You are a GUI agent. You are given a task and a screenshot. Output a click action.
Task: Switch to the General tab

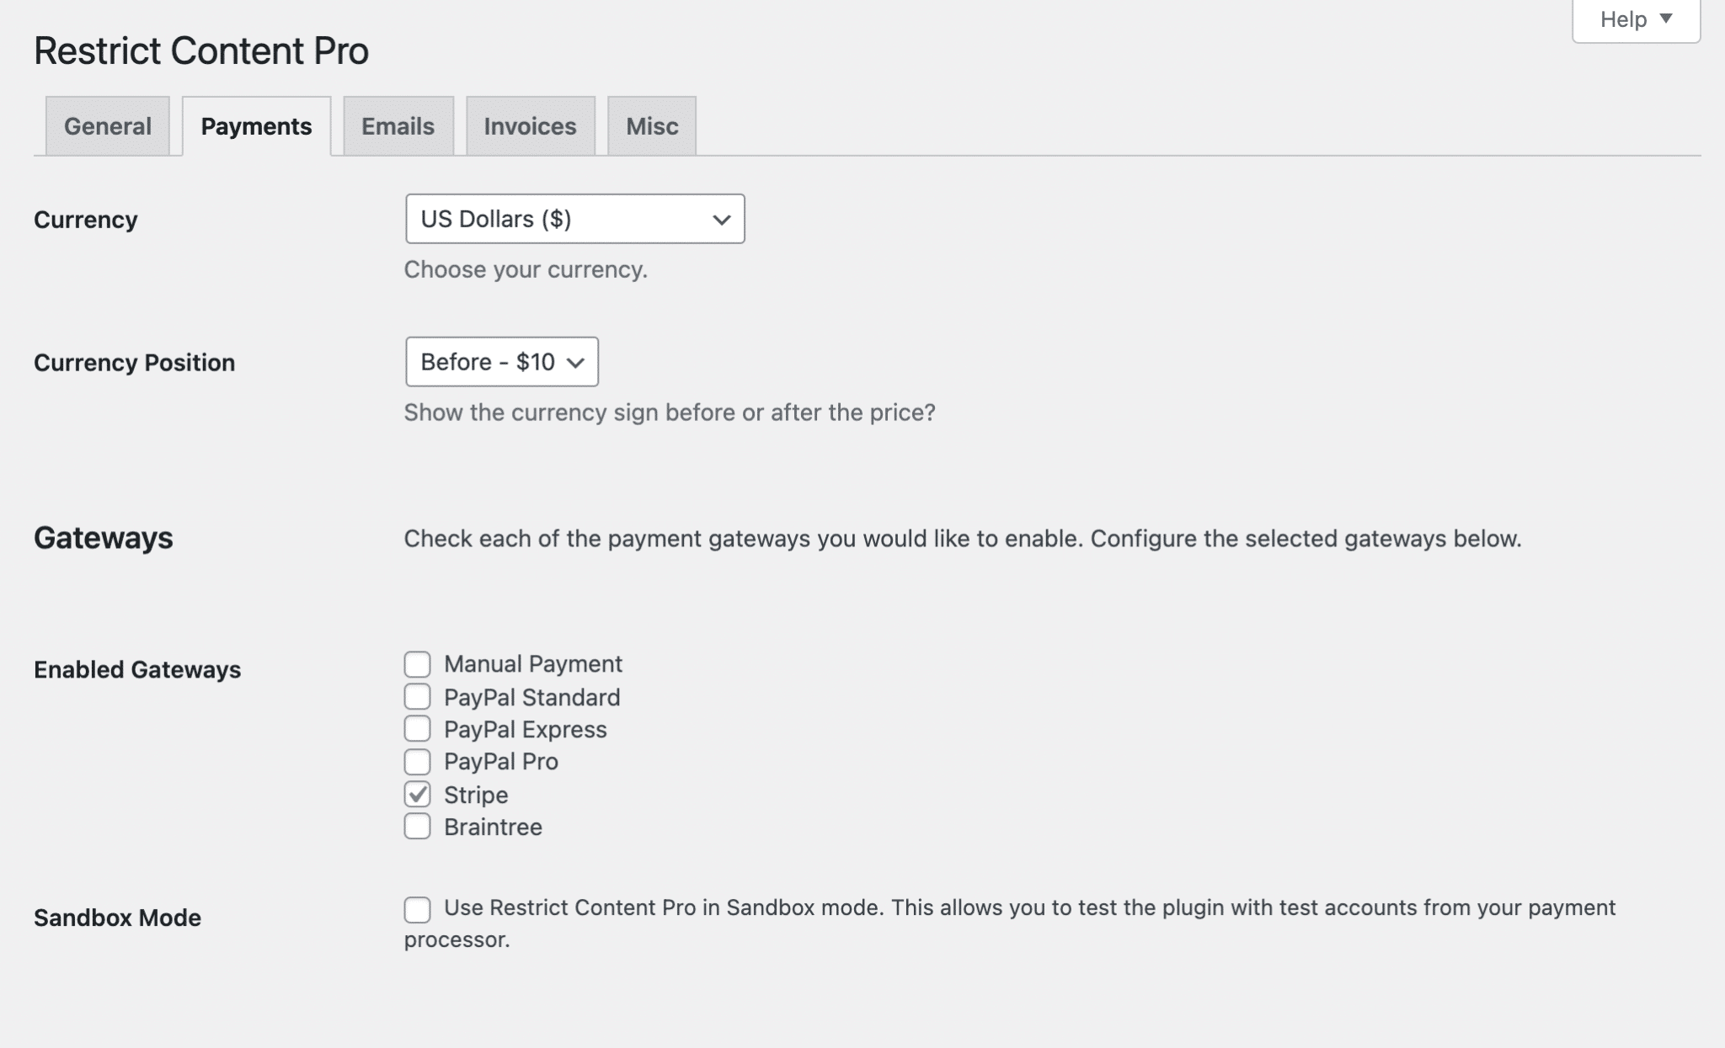106,125
